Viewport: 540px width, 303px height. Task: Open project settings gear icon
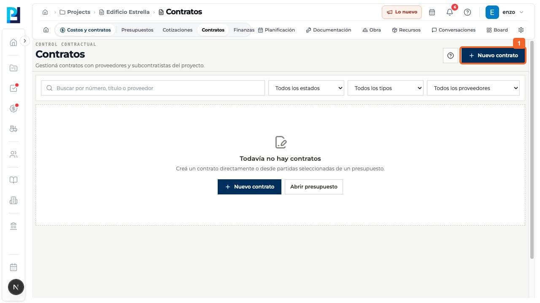coord(521,30)
